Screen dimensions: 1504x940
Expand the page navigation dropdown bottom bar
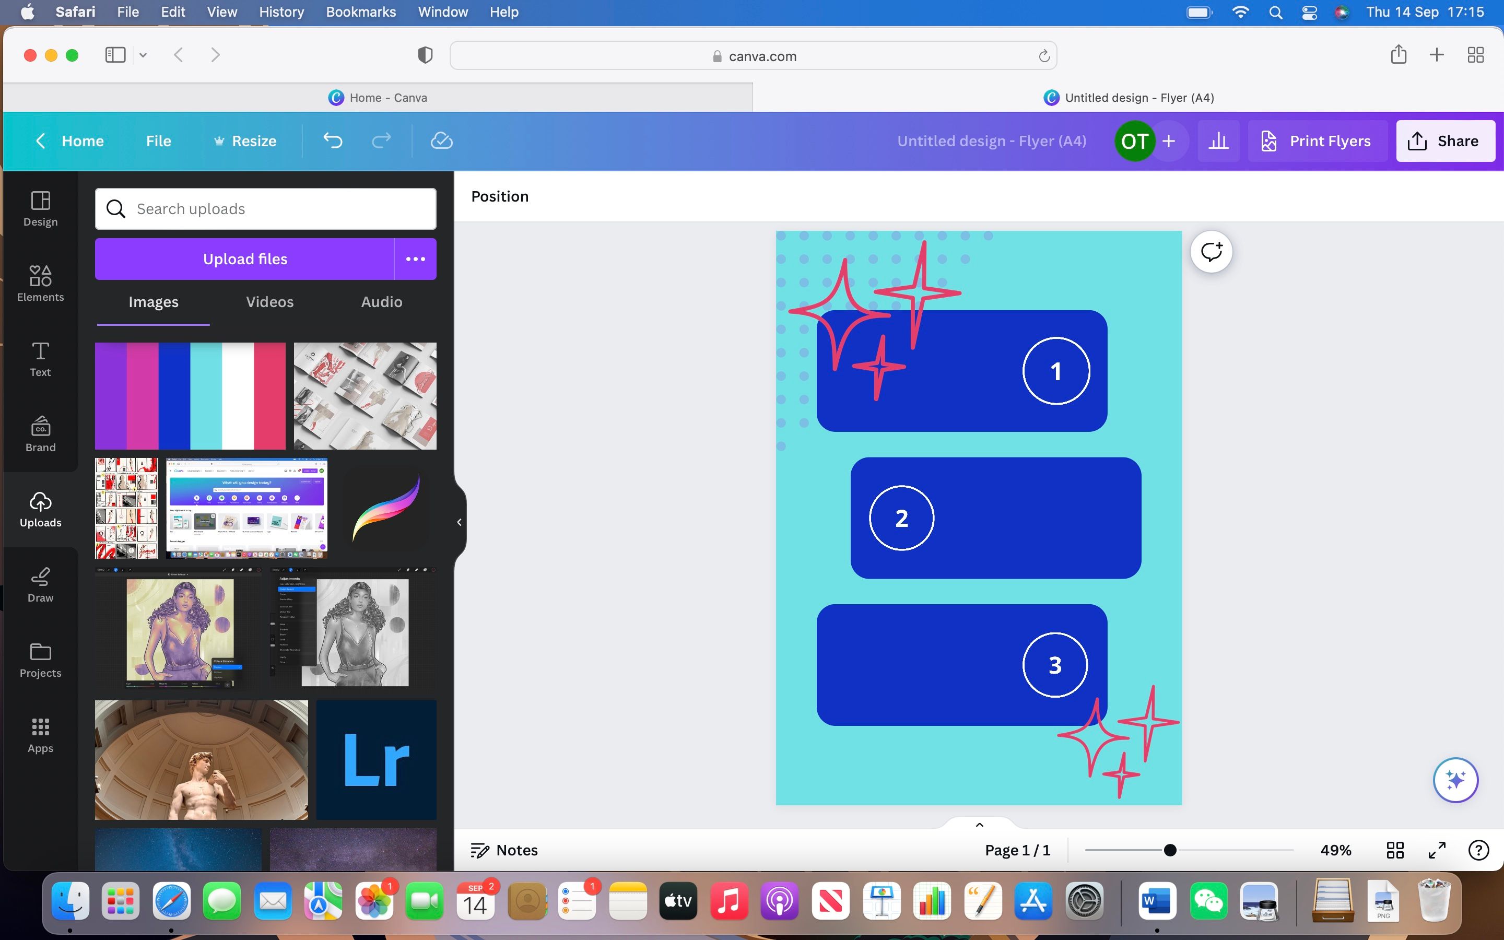point(979,823)
